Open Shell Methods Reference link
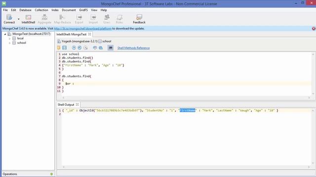Image resolution: width=316 pixels, height=177 pixels. coord(133,48)
